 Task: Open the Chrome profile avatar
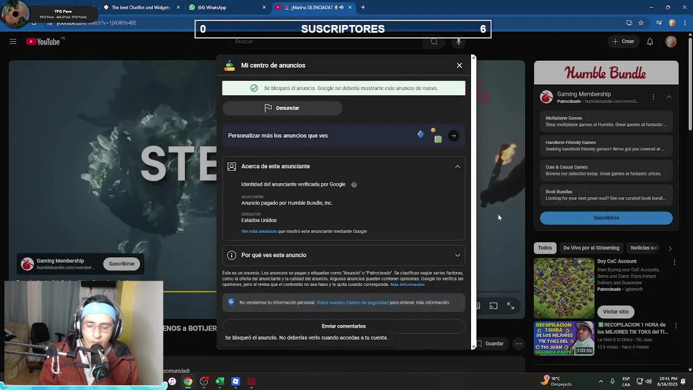(x=672, y=23)
